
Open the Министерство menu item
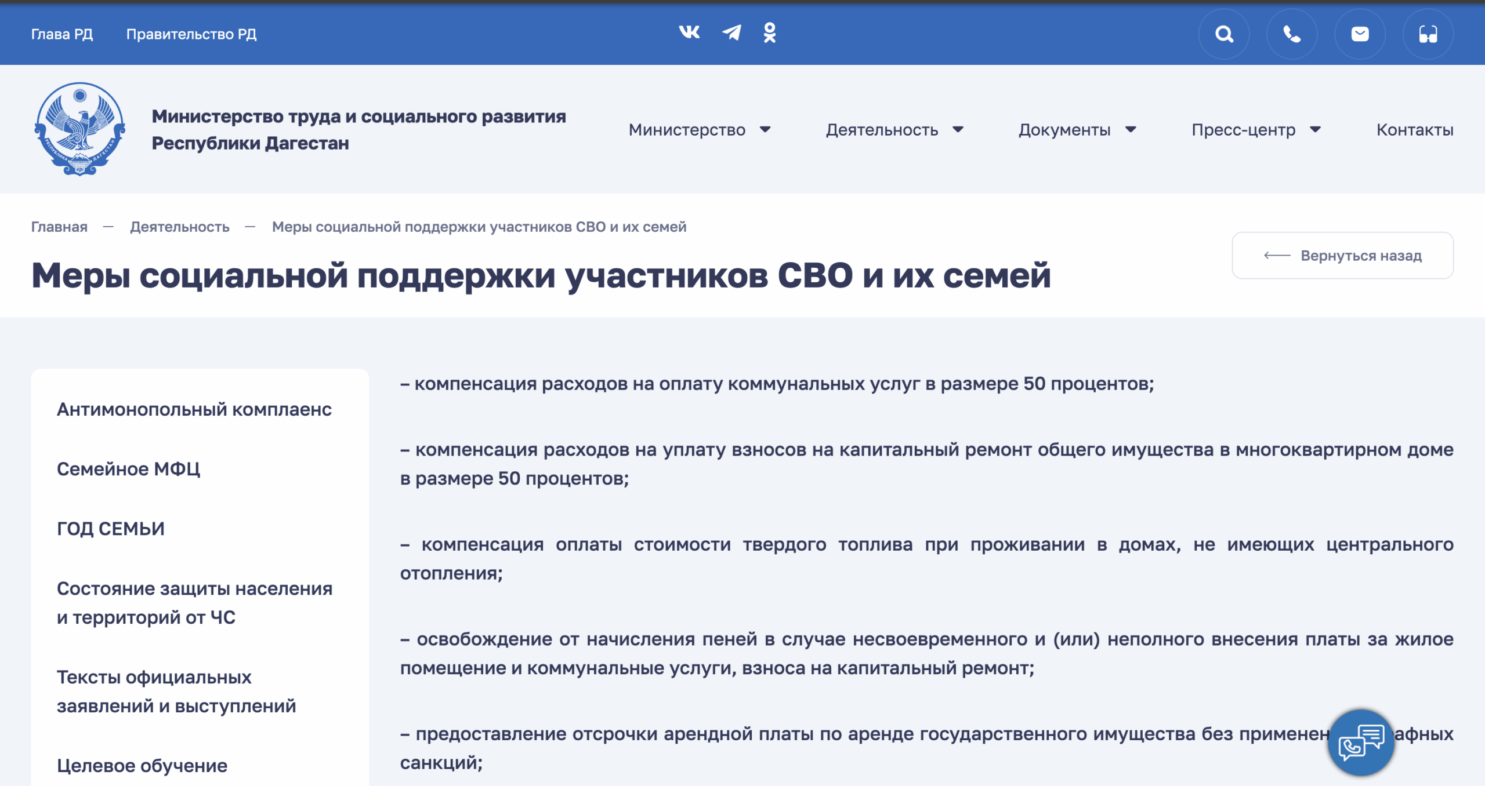point(687,130)
